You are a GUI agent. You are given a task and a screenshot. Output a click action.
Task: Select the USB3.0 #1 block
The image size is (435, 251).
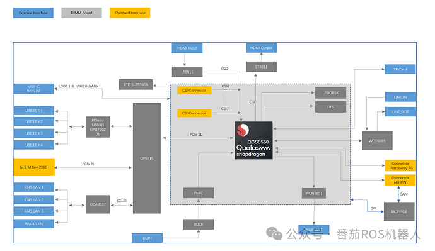click(34, 111)
